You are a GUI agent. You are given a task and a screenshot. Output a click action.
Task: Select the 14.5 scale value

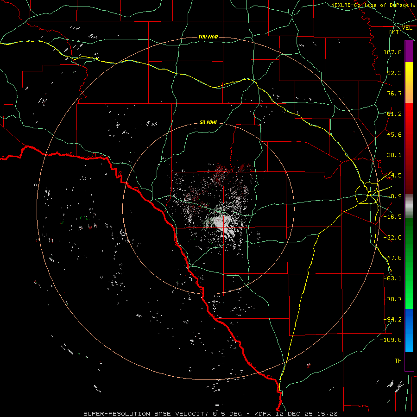[394, 176]
